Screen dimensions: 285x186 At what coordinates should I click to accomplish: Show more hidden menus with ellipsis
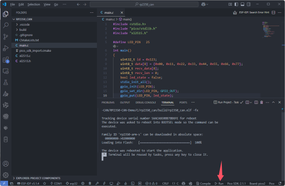[x=64, y=4]
